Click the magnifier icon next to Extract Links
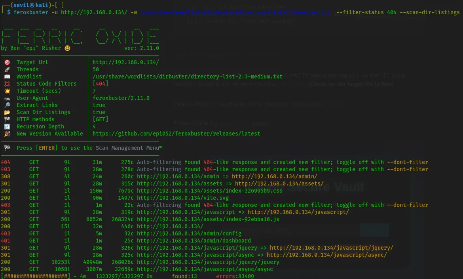 (7, 105)
